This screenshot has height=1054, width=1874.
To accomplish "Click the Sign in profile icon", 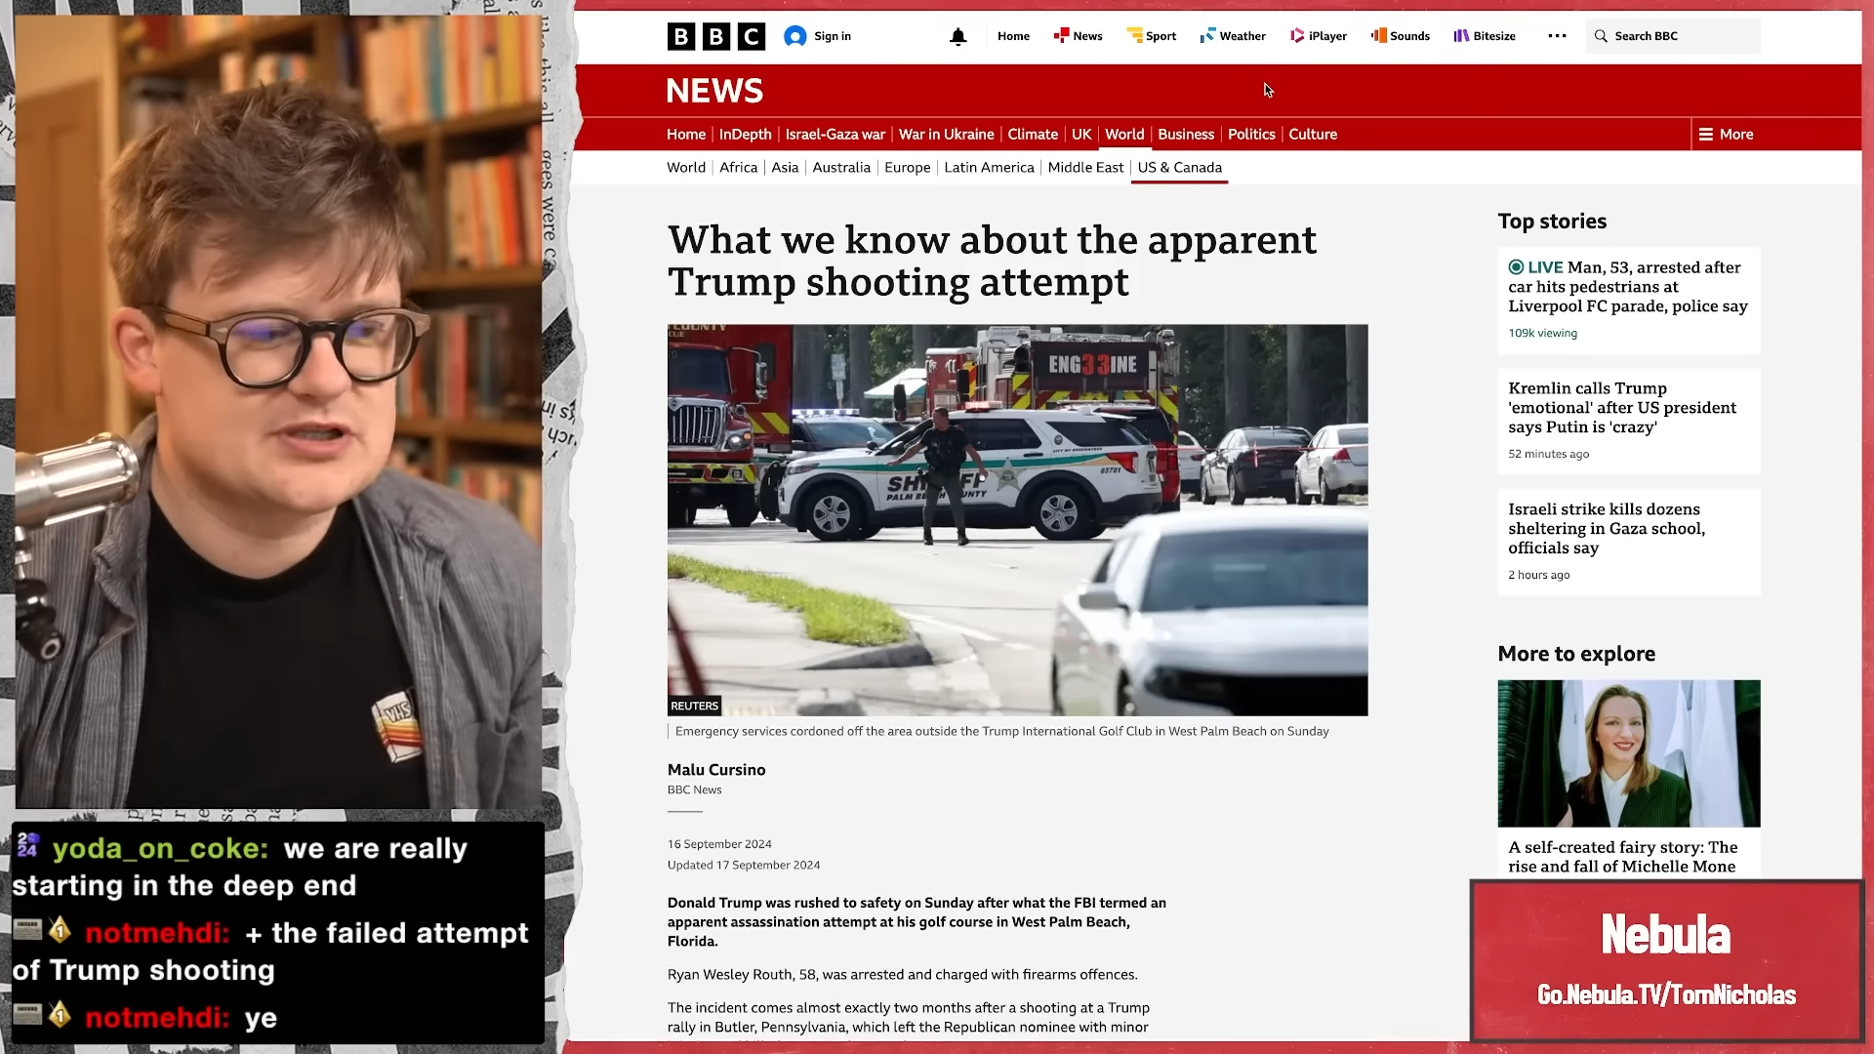I will coord(794,36).
